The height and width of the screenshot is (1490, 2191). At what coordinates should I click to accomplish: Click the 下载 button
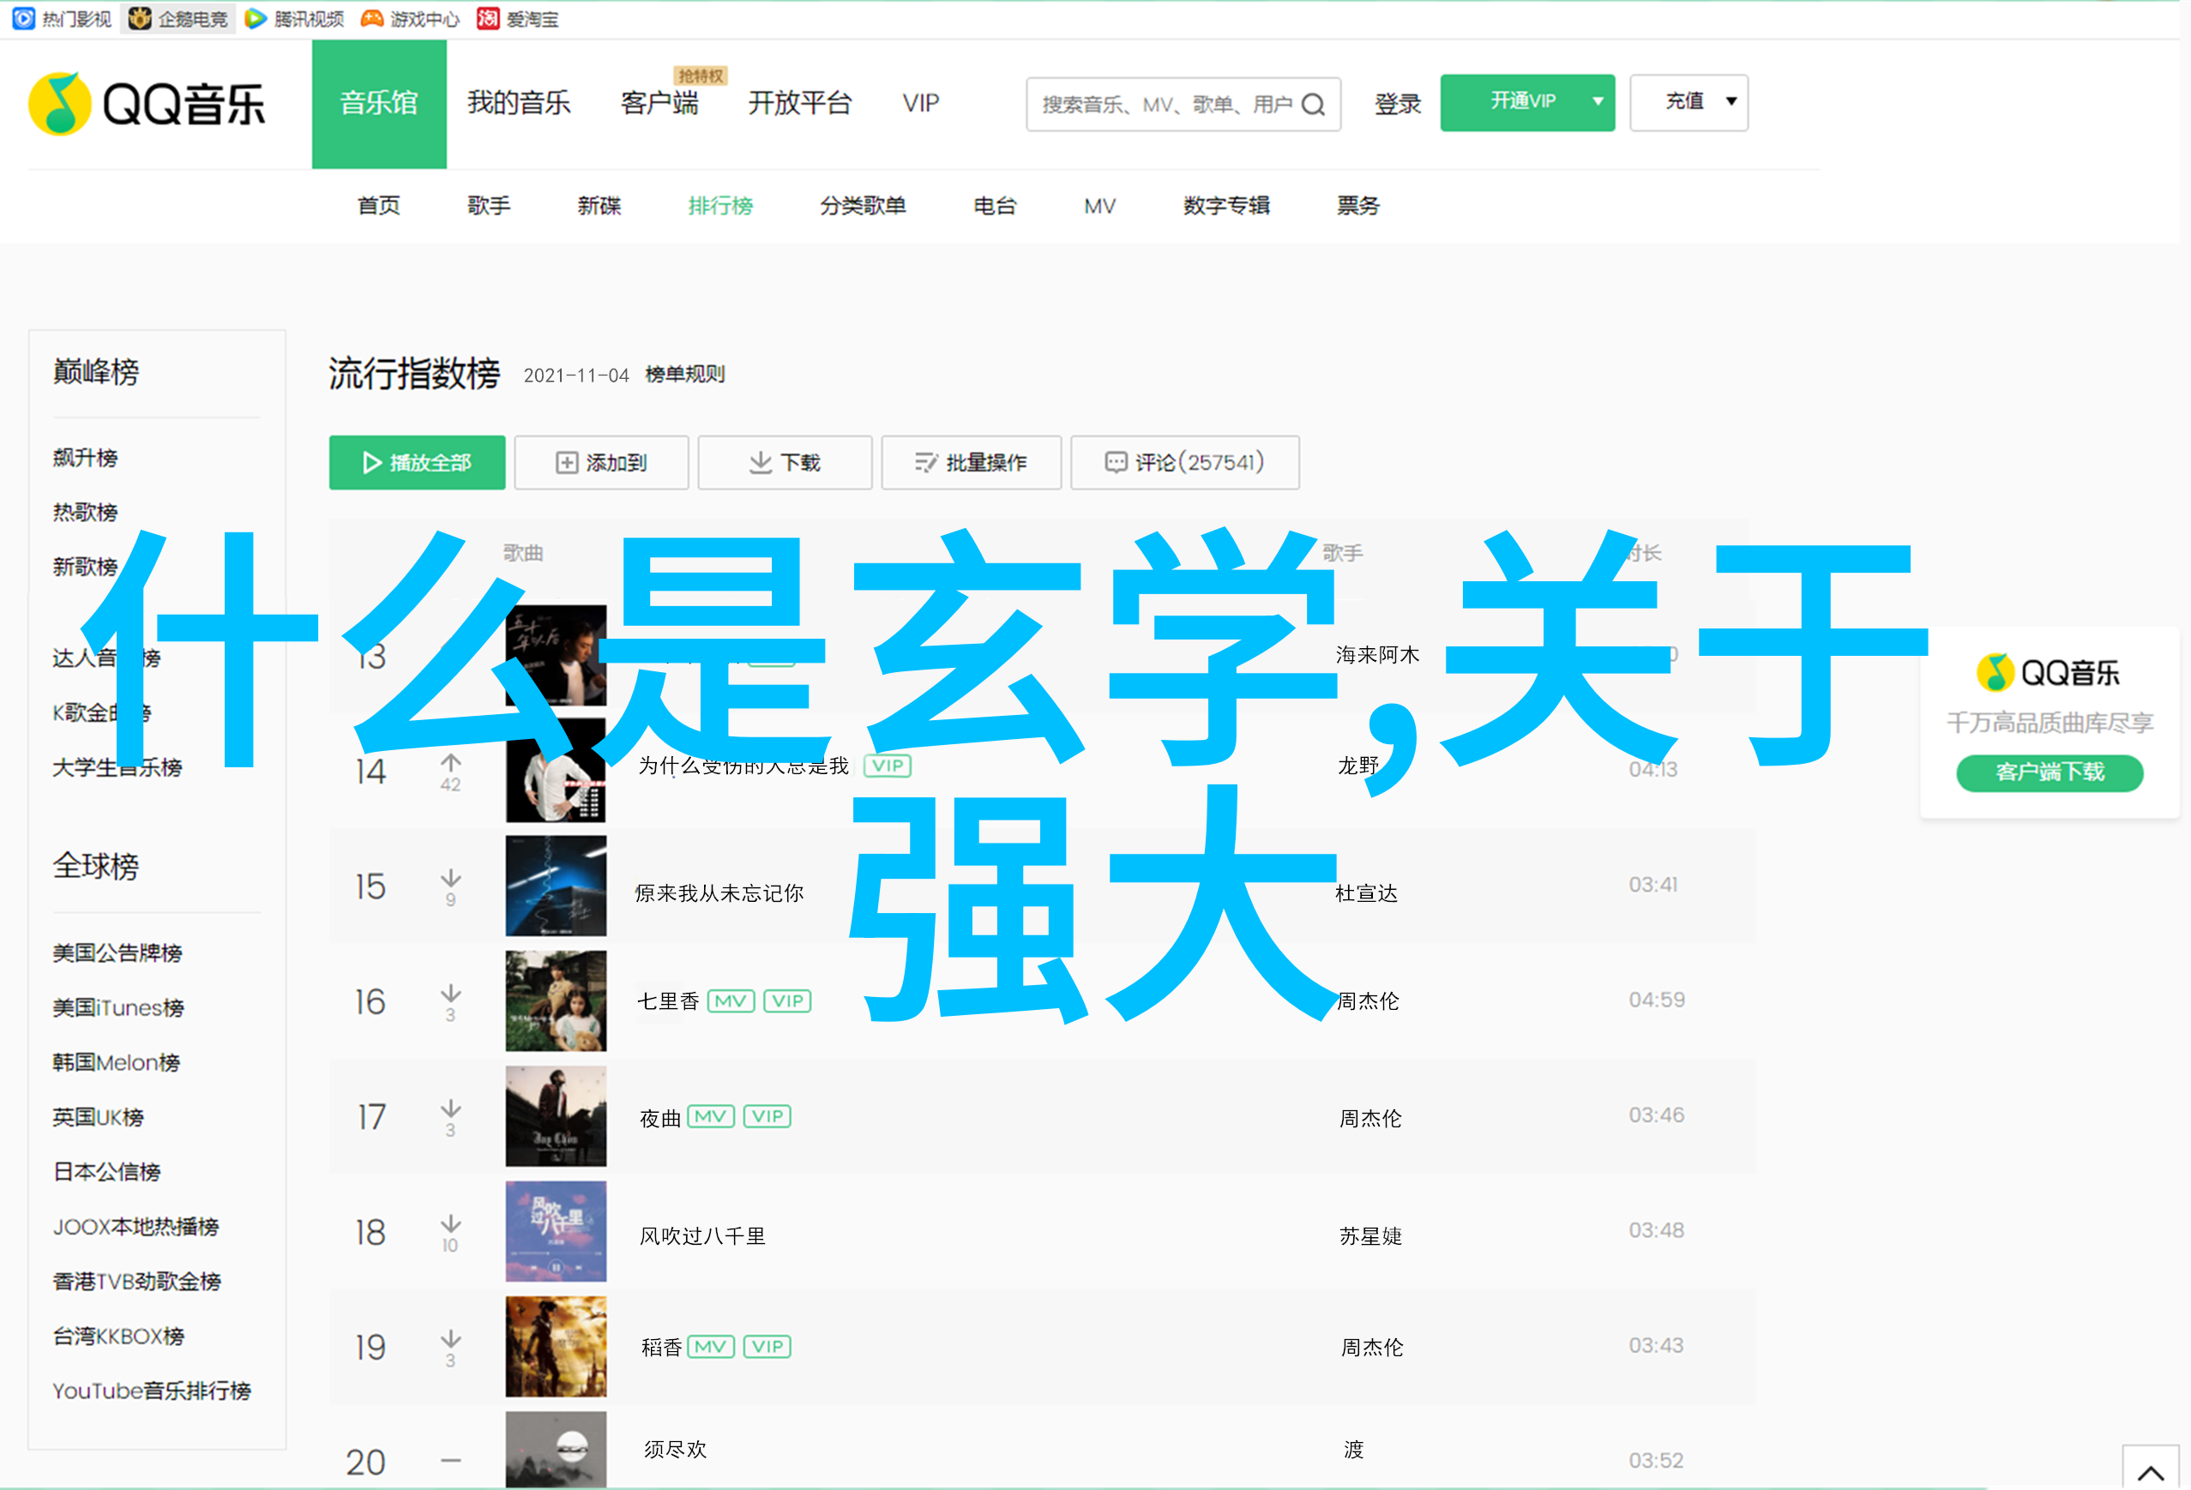(x=785, y=463)
